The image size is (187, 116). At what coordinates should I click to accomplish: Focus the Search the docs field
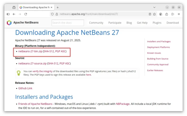68,23
